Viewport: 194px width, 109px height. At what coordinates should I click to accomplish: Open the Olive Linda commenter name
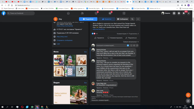[100, 91]
